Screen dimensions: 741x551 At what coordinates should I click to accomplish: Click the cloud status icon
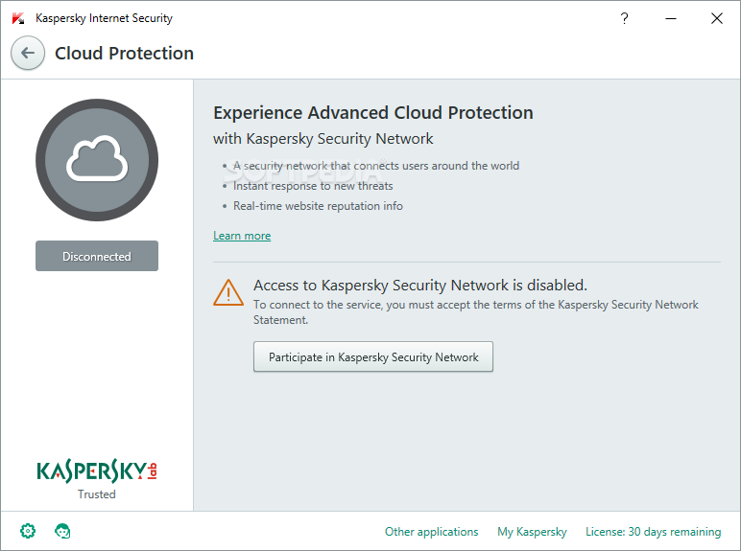(97, 160)
